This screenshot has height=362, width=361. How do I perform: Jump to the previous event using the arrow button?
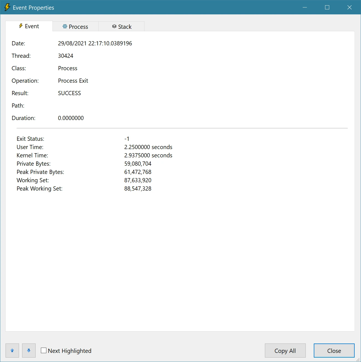point(12,350)
